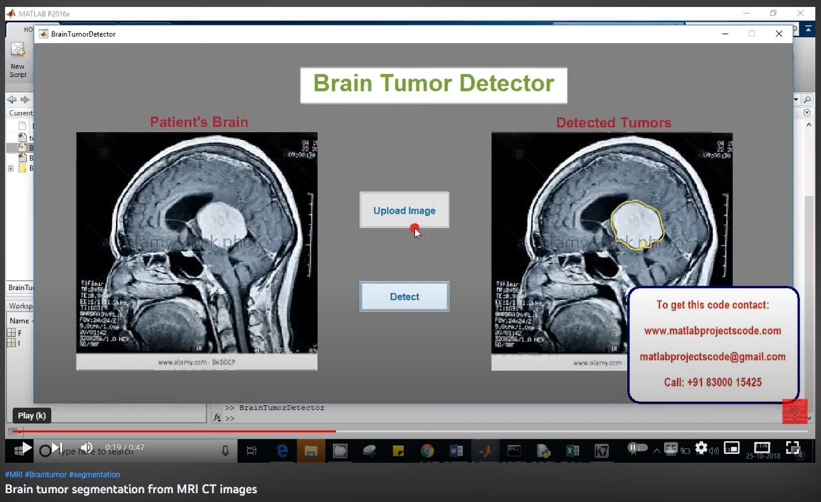Open Chrome in recorded taskbar

click(x=427, y=451)
